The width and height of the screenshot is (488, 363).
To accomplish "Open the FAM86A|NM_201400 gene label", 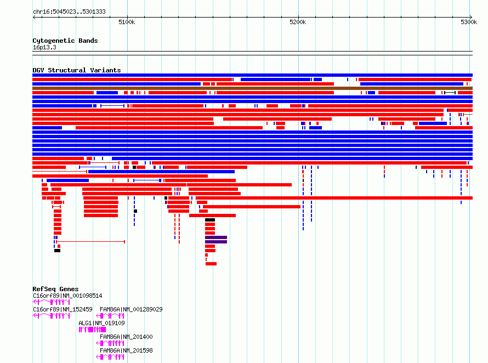I will [x=126, y=337].
